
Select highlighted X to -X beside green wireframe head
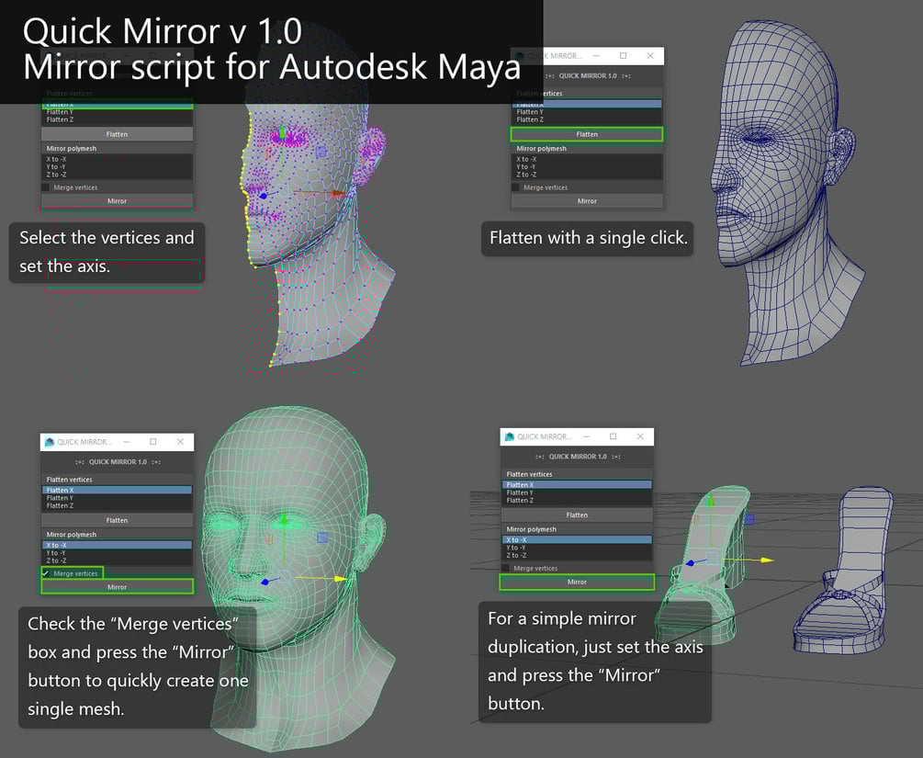tap(117, 546)
